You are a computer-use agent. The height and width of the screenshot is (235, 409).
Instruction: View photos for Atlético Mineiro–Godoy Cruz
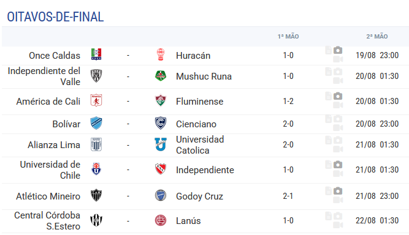338,191
